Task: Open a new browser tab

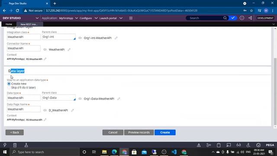Action: [x=55, y=3]
